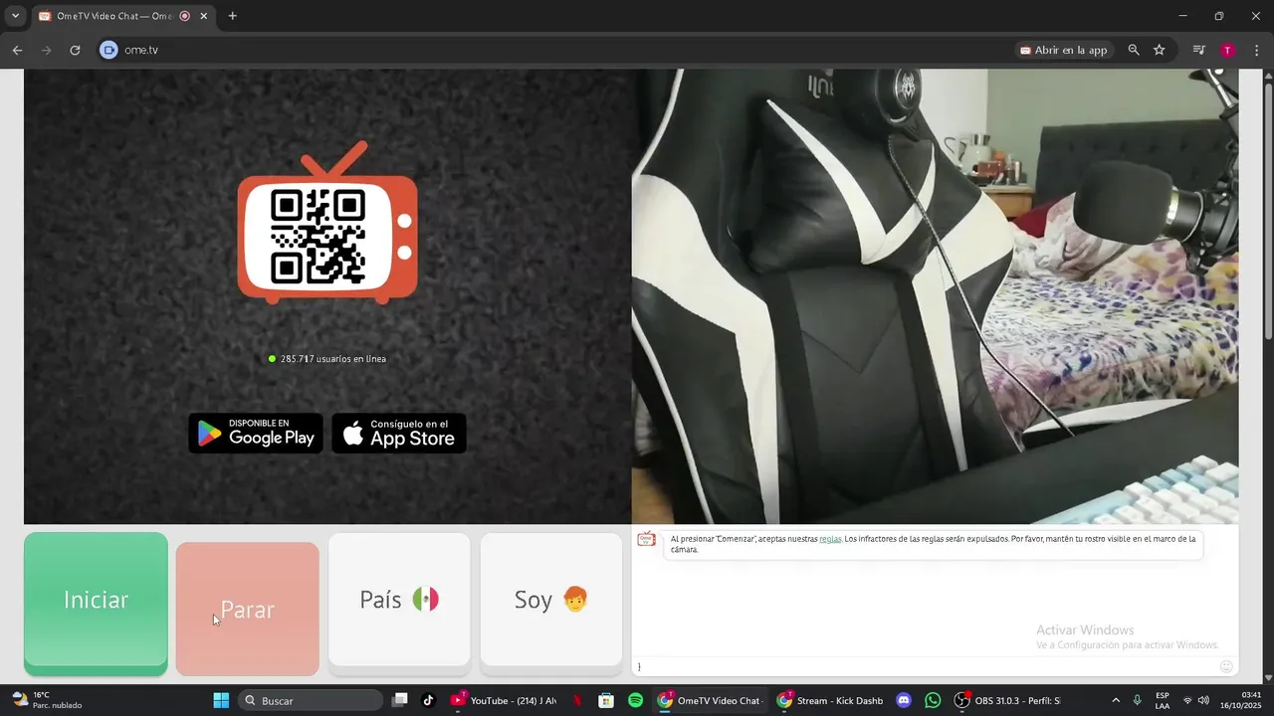This screenshot has height=716, width=1274.
Task: Click the recording indicator on the tab
Action: click(184, 16)
